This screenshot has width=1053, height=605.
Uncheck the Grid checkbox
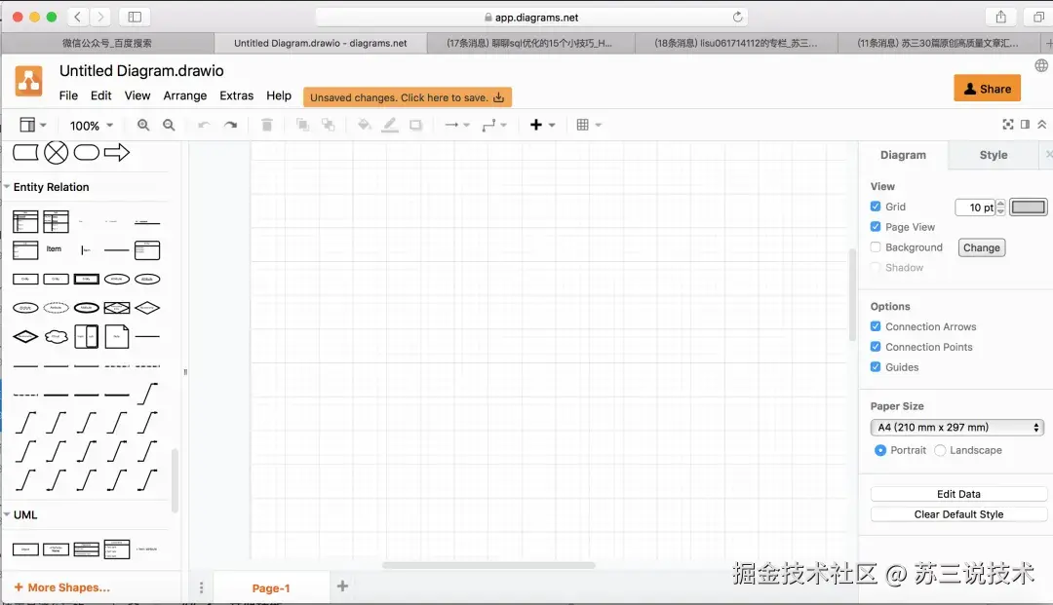pos(875,207)
